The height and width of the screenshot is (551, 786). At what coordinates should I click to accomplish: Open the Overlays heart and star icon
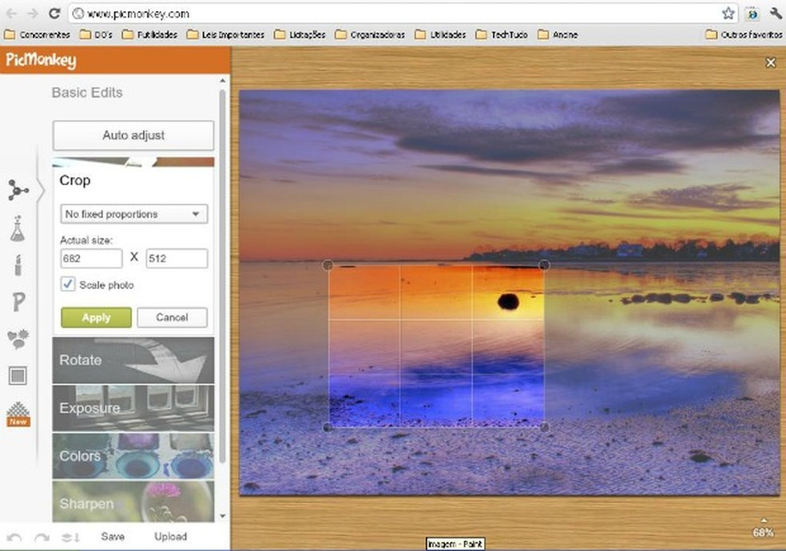coord(18,339)
